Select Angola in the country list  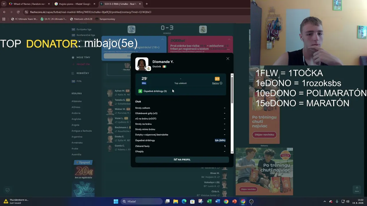[x=75, y=125]
